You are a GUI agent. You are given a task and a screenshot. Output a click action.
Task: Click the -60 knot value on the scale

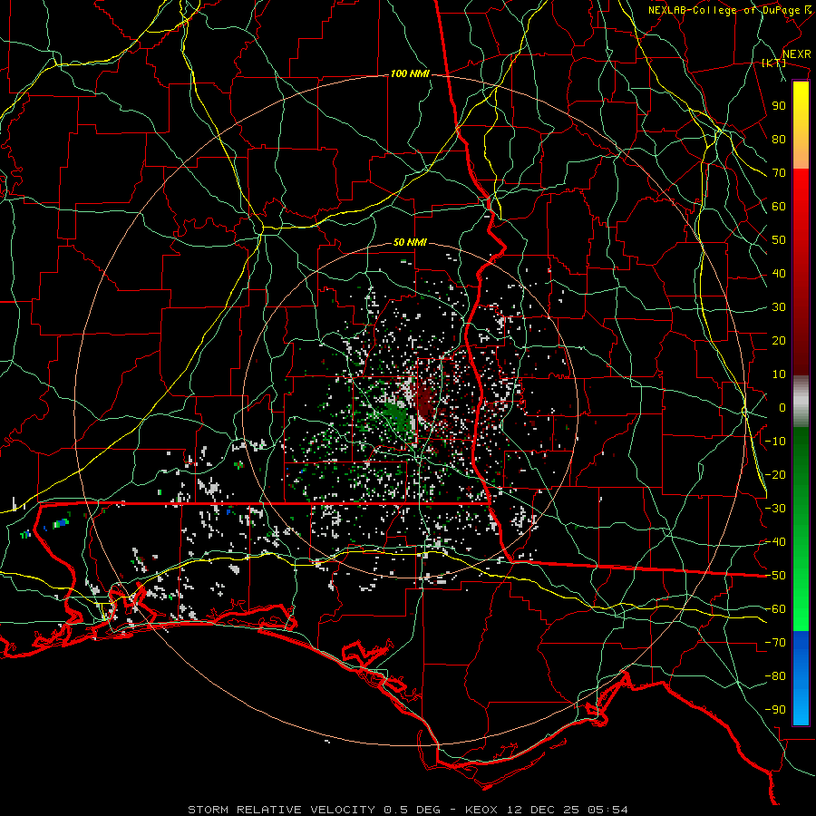click(x=775, y=609)
